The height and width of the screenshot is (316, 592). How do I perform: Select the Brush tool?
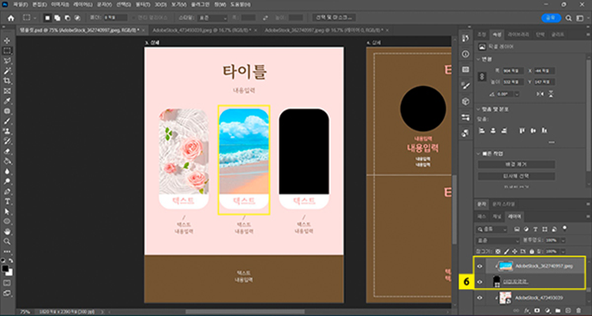pyautogui.click(x=7, y=121)
